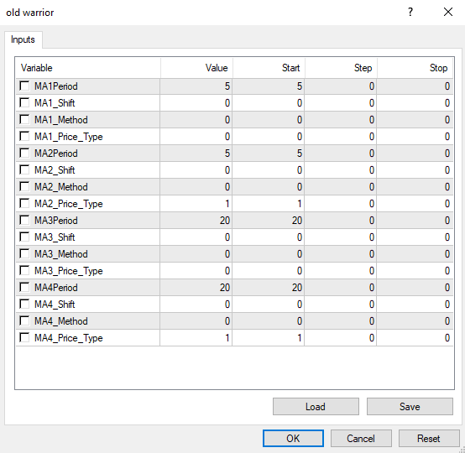Load saved input parameters
The height and width of the screenshot is (453, 465).
[316, 407]
